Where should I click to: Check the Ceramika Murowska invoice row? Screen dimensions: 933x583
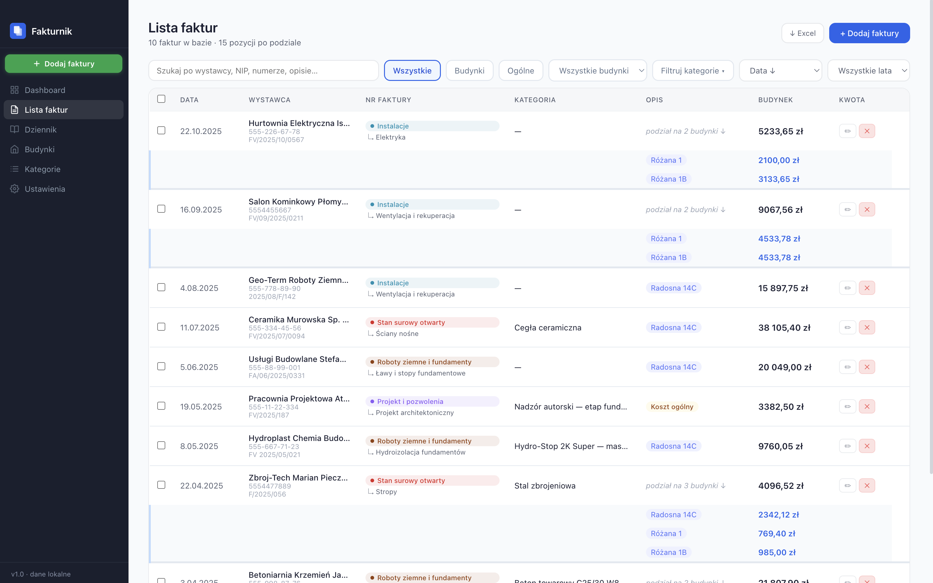click(x=161, y=327)
